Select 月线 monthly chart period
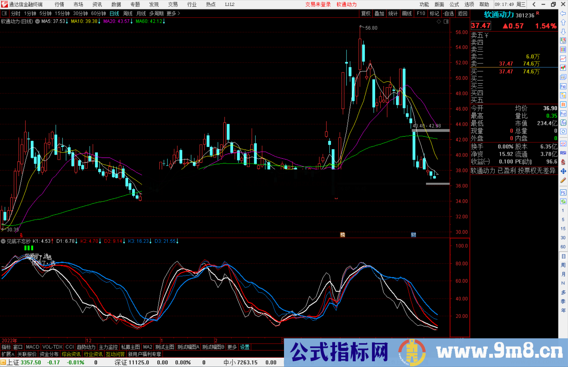568x367 pixels. click(141, 13)
